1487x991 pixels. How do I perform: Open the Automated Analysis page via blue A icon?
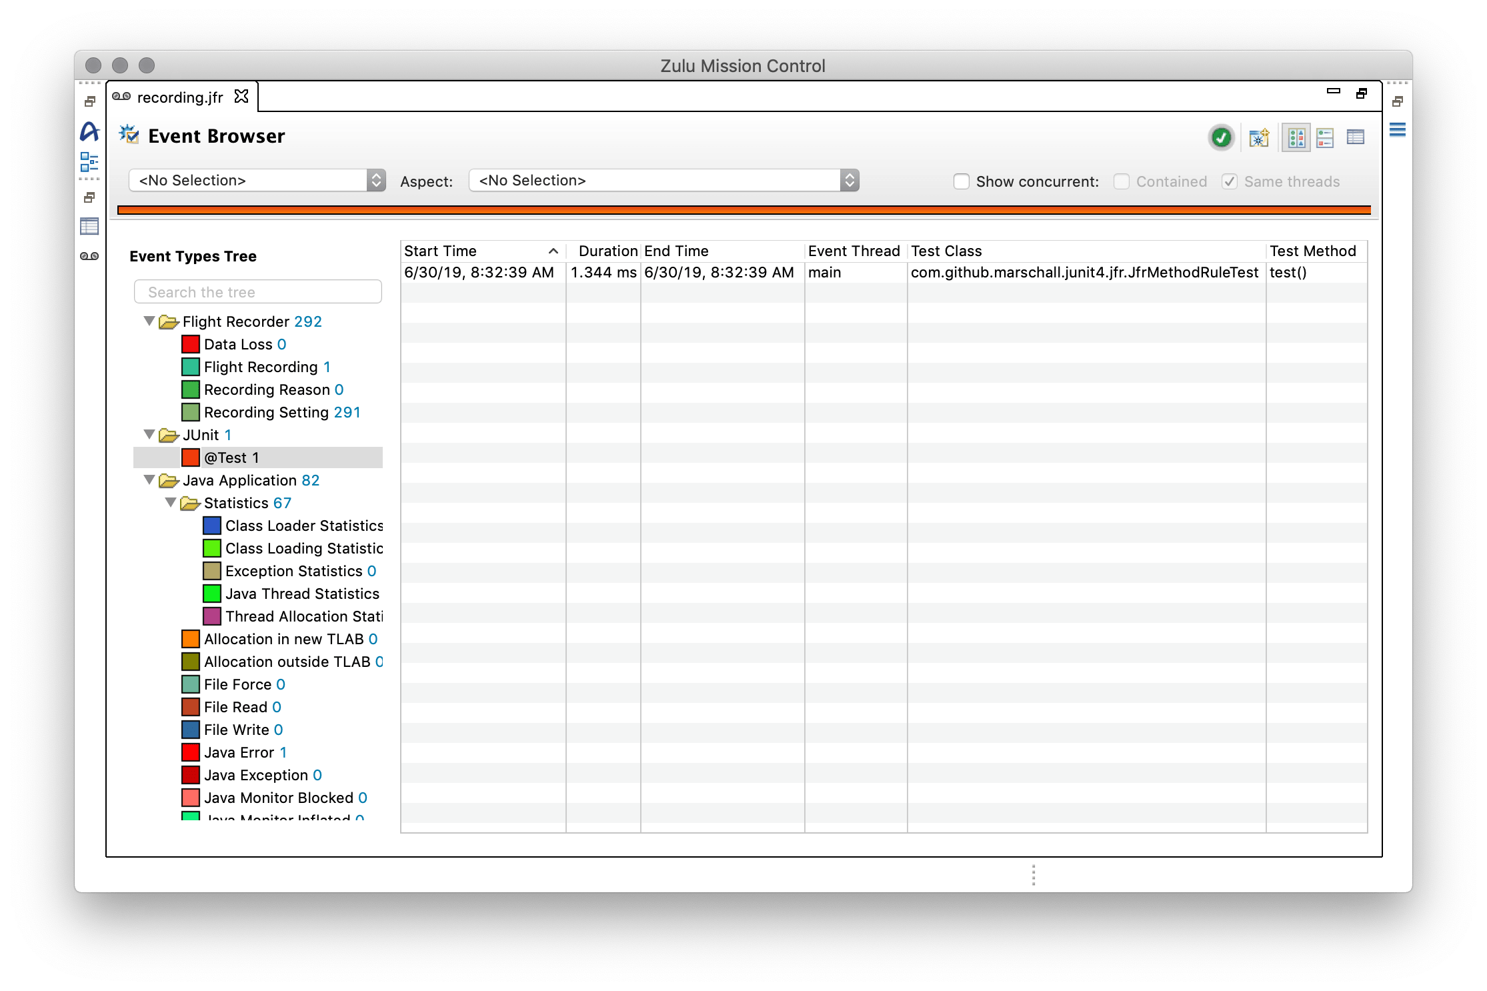[x=89, y=131]
